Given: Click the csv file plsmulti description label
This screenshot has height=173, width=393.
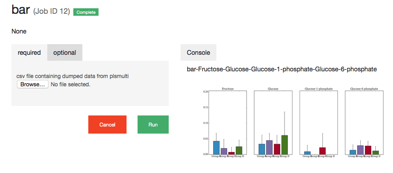Looking at the screenshot, I should point(73,76).
